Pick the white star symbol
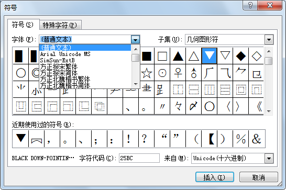 (147, 73)
